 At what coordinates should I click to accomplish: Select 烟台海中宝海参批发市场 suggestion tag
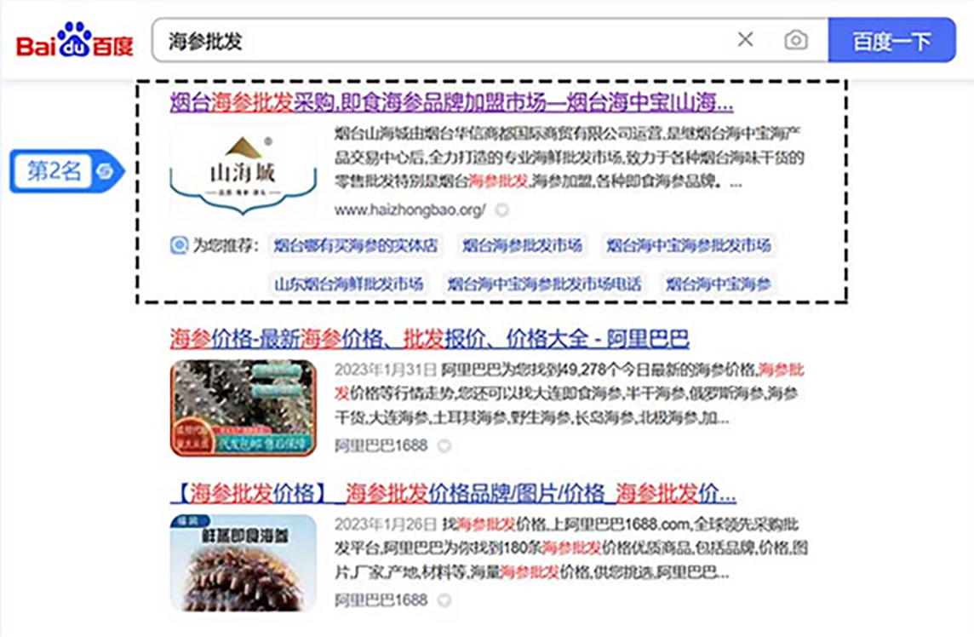(x=688, y=246)
